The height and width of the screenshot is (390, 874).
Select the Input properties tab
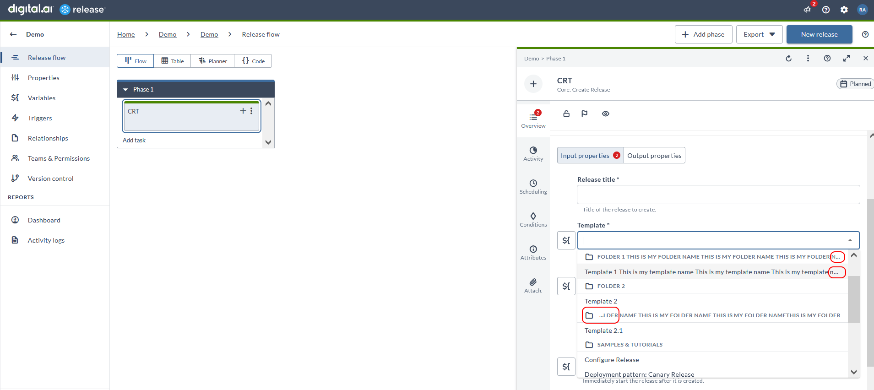pyautogui.click(x=590, y=156)
